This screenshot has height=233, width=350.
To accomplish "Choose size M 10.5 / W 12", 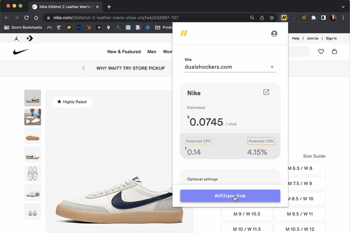I will [x=300, y=228].
